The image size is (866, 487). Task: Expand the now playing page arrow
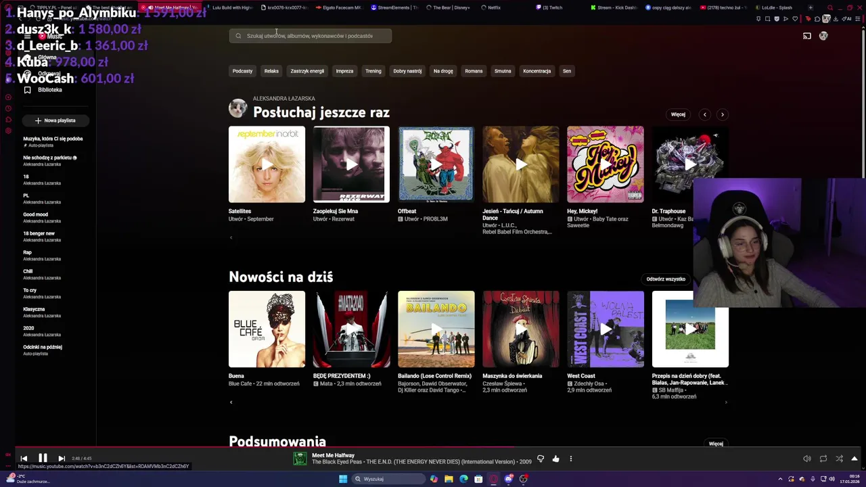[854, 459]
